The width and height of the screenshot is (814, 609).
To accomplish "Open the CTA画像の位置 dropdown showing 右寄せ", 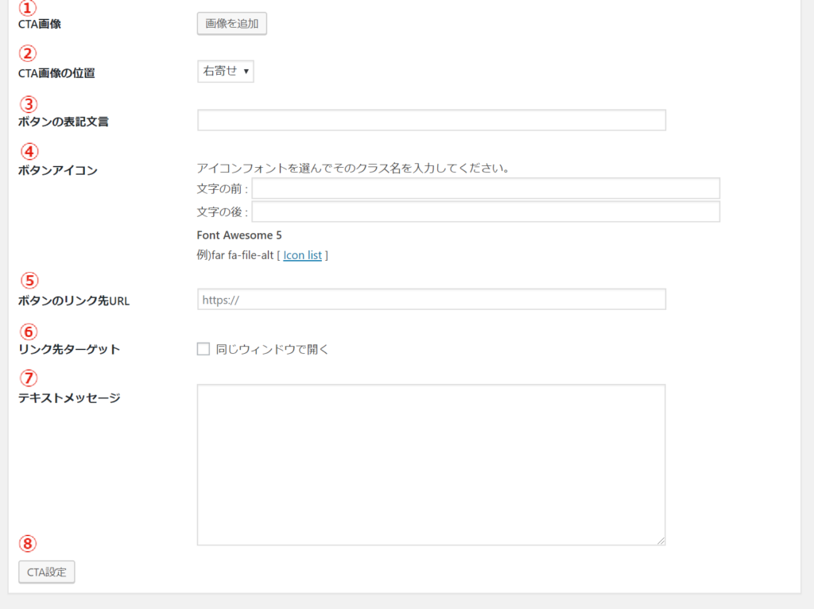I will (226, 72).
